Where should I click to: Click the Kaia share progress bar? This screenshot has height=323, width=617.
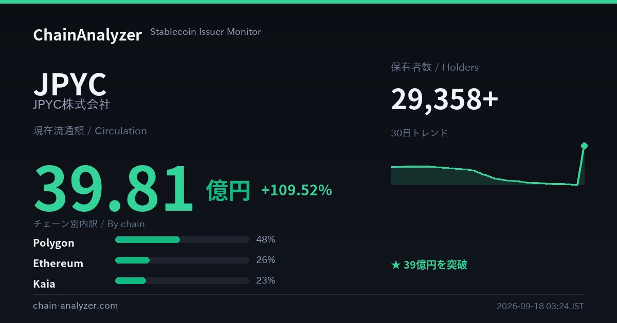tap(182, 280)
